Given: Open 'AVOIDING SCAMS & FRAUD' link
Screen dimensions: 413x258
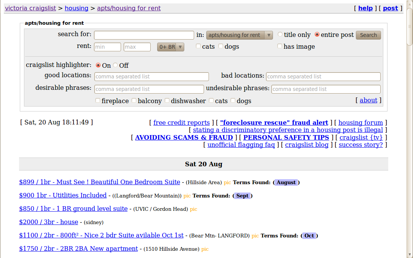Looking at the screenshot, I should tap(184, 137).
